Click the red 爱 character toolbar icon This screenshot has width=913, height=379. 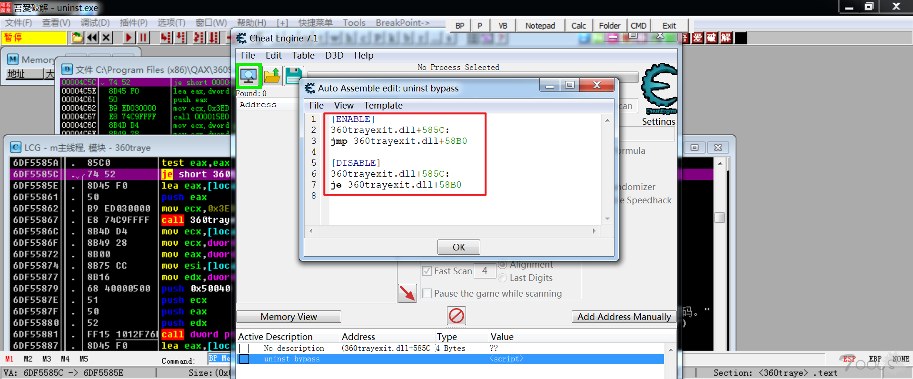[697, 38]
